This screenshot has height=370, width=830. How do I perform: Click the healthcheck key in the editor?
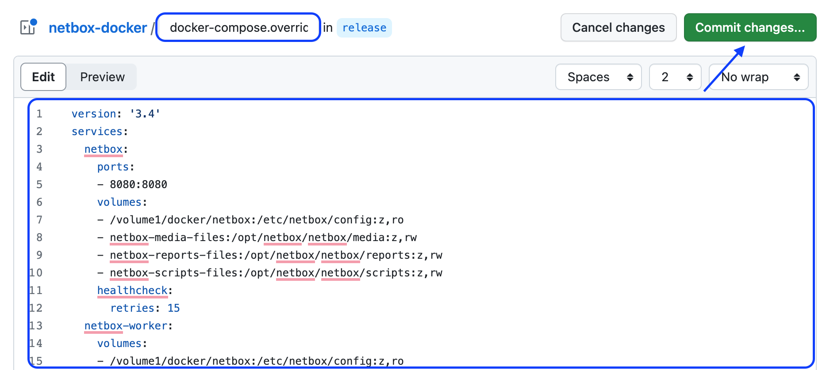pos(133,291)
